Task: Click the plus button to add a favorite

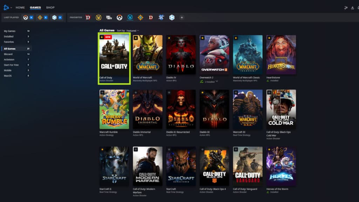Action: pos(182,17)
